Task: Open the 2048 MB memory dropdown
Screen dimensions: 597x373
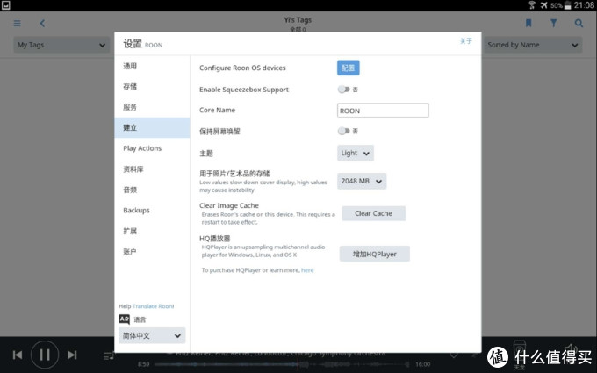Action: pyautogui.click(x=362, y=181)
